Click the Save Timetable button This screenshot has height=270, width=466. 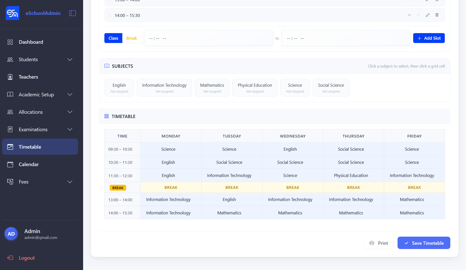[424, 243]
